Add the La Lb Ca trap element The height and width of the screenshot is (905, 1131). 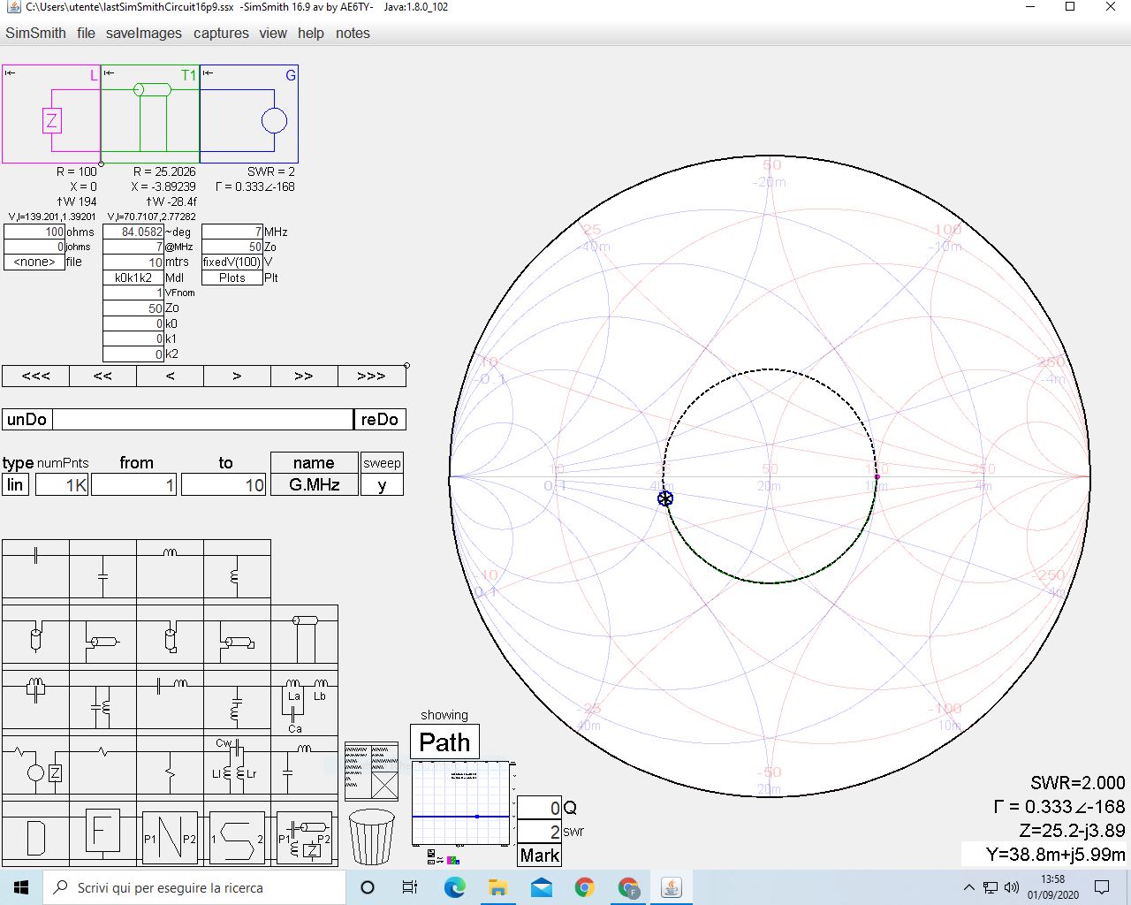305,703
